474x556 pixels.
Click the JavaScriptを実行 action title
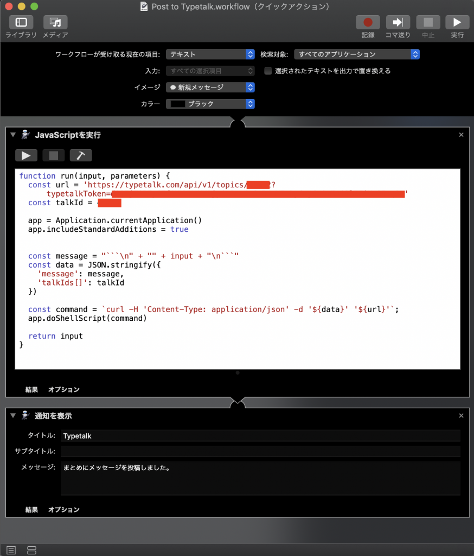click(68, 135)
